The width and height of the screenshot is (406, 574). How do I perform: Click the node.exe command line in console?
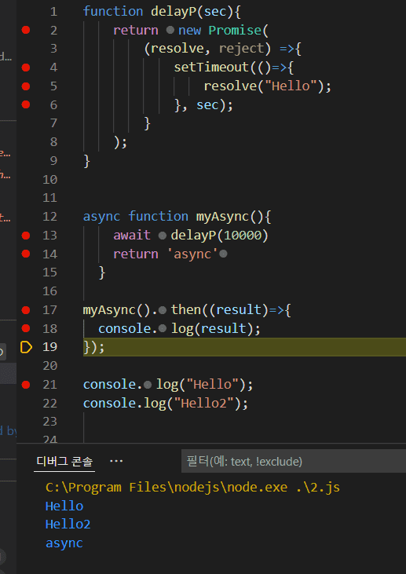tap(192, 488)
